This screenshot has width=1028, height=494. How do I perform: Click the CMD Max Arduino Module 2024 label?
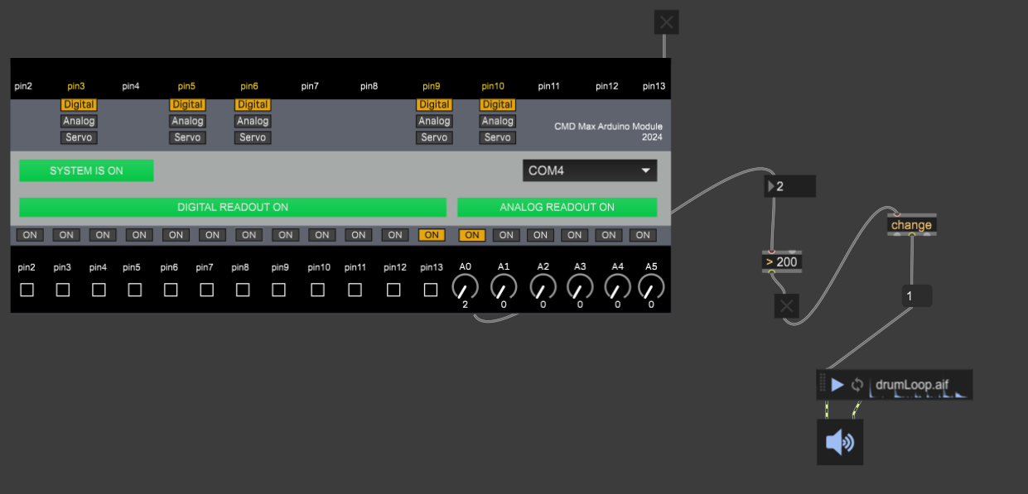[609, 132]
